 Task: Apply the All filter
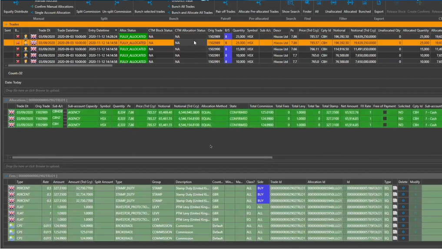pos(317,7)
